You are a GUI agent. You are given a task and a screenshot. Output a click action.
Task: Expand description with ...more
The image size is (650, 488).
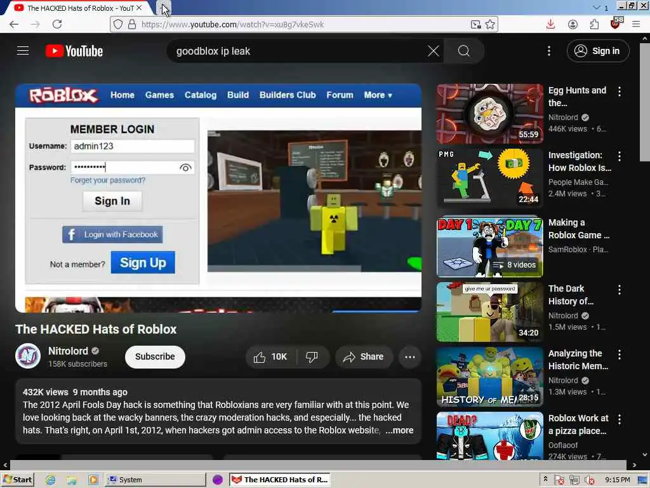[399, 430]
